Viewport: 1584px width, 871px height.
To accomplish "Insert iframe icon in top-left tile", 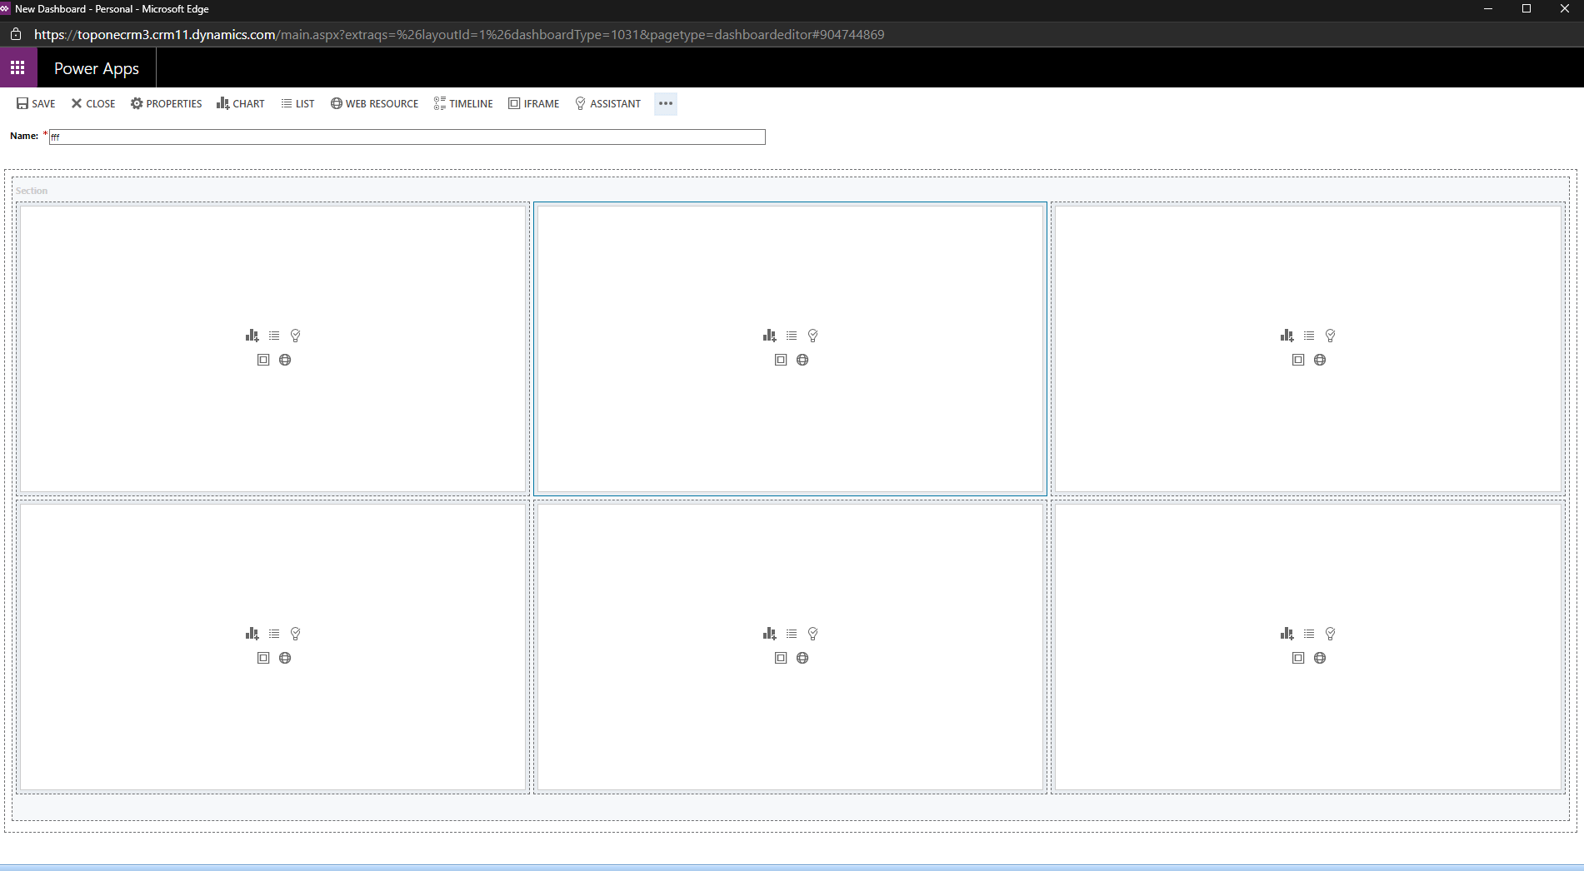I will 263,360.
